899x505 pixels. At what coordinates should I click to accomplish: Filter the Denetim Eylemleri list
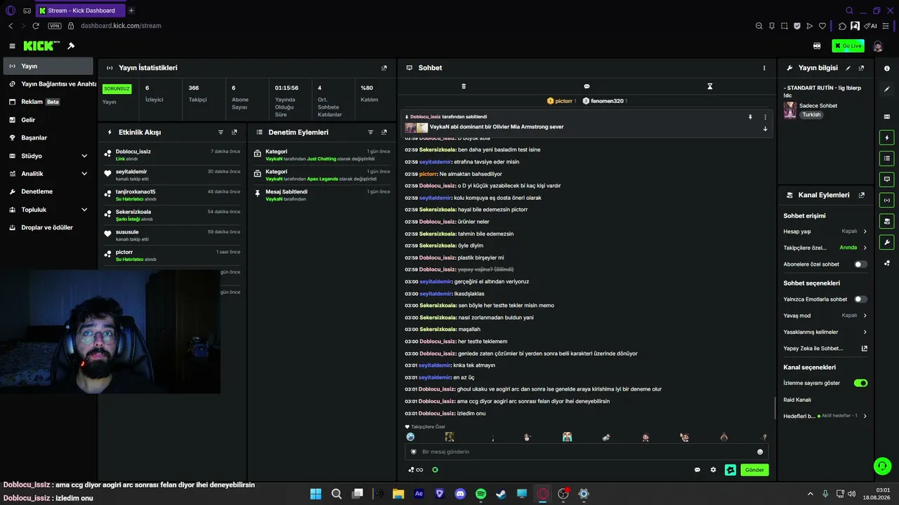pos(370,132)
